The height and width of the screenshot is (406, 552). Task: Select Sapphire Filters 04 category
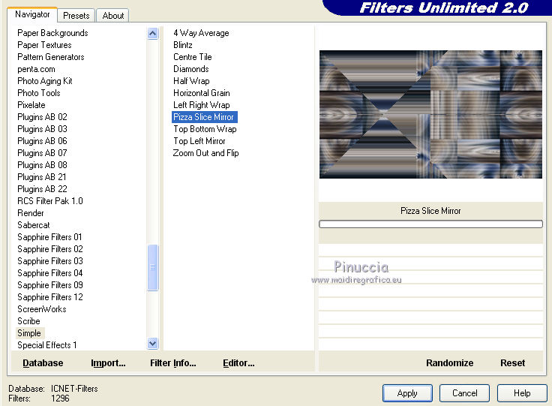pos(50,273)
